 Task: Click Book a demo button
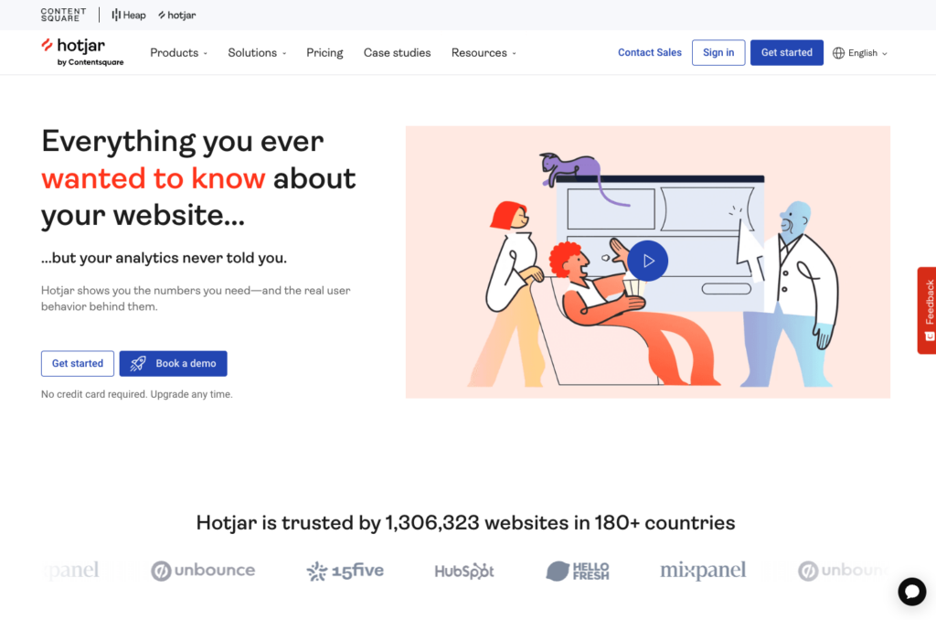point(173,363)
